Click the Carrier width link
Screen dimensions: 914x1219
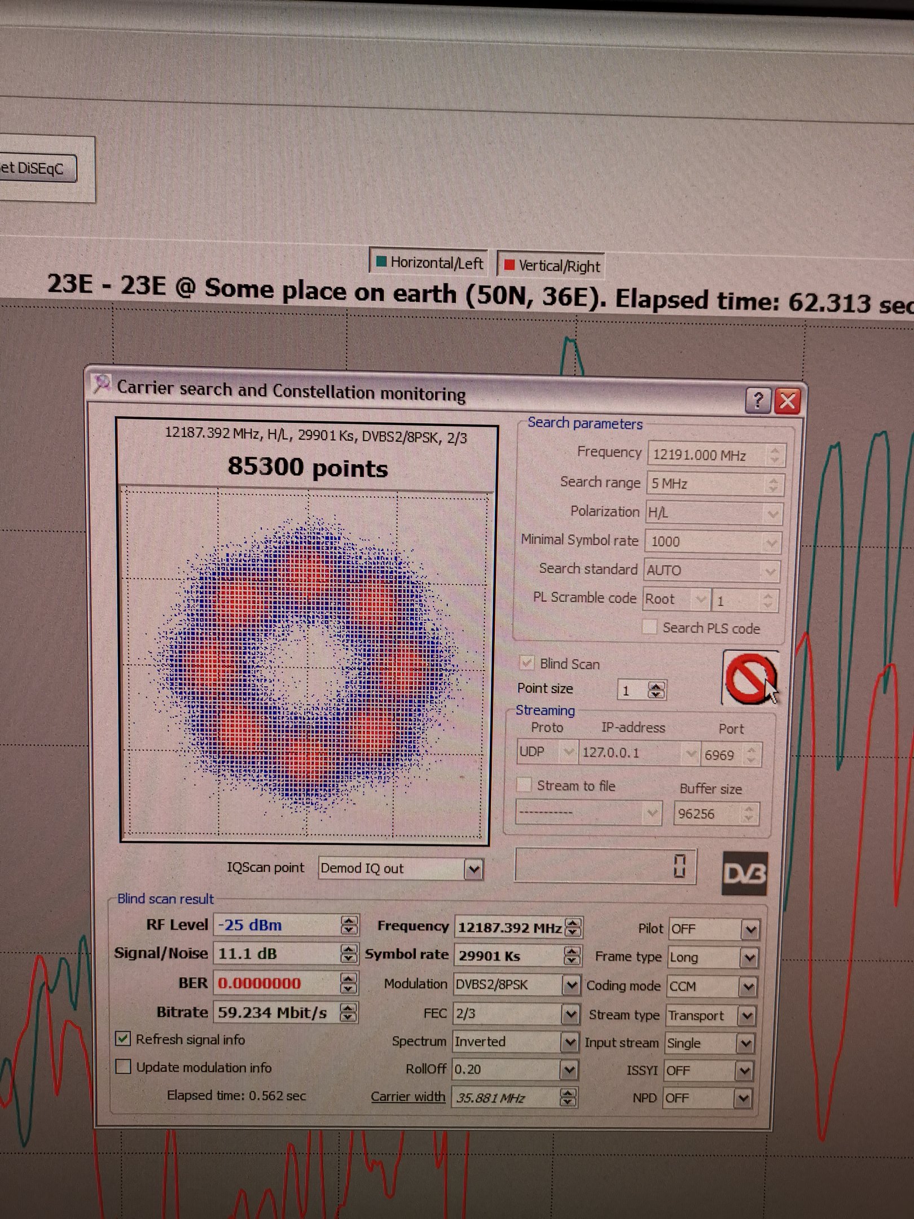click(x=407, y=1096)
